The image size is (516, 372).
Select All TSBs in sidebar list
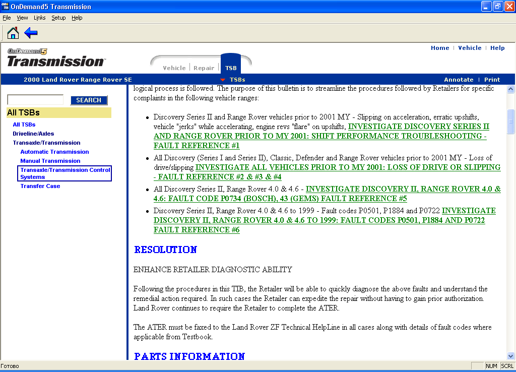24,125
